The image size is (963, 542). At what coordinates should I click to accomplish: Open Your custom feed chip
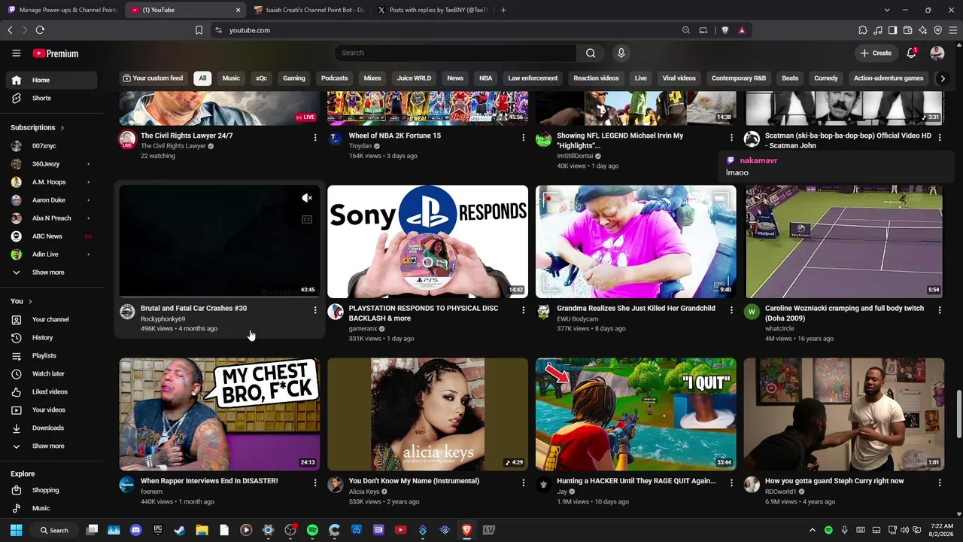pyautogui.click(x=153, y=78)
